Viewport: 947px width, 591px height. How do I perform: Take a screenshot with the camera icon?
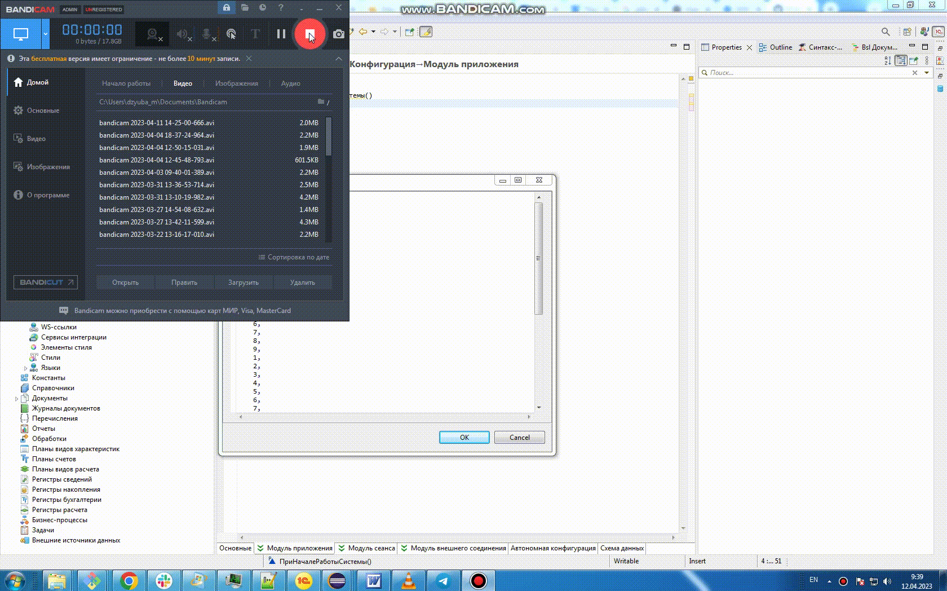(338, 34)
